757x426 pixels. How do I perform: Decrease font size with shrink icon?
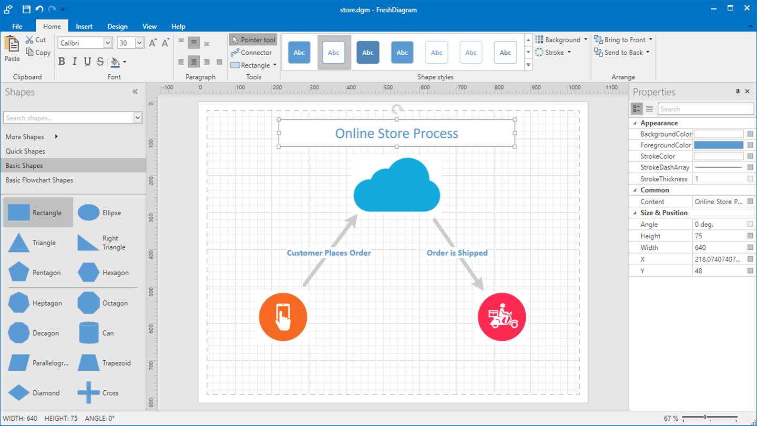[x=165, y=43]
